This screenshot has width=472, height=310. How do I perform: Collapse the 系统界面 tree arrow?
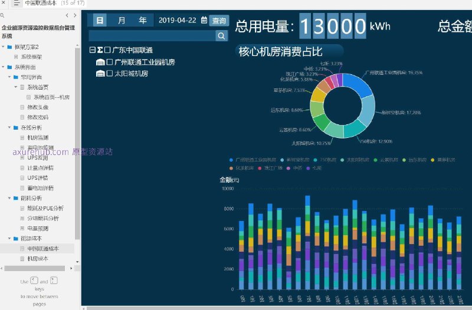point(3,67)
